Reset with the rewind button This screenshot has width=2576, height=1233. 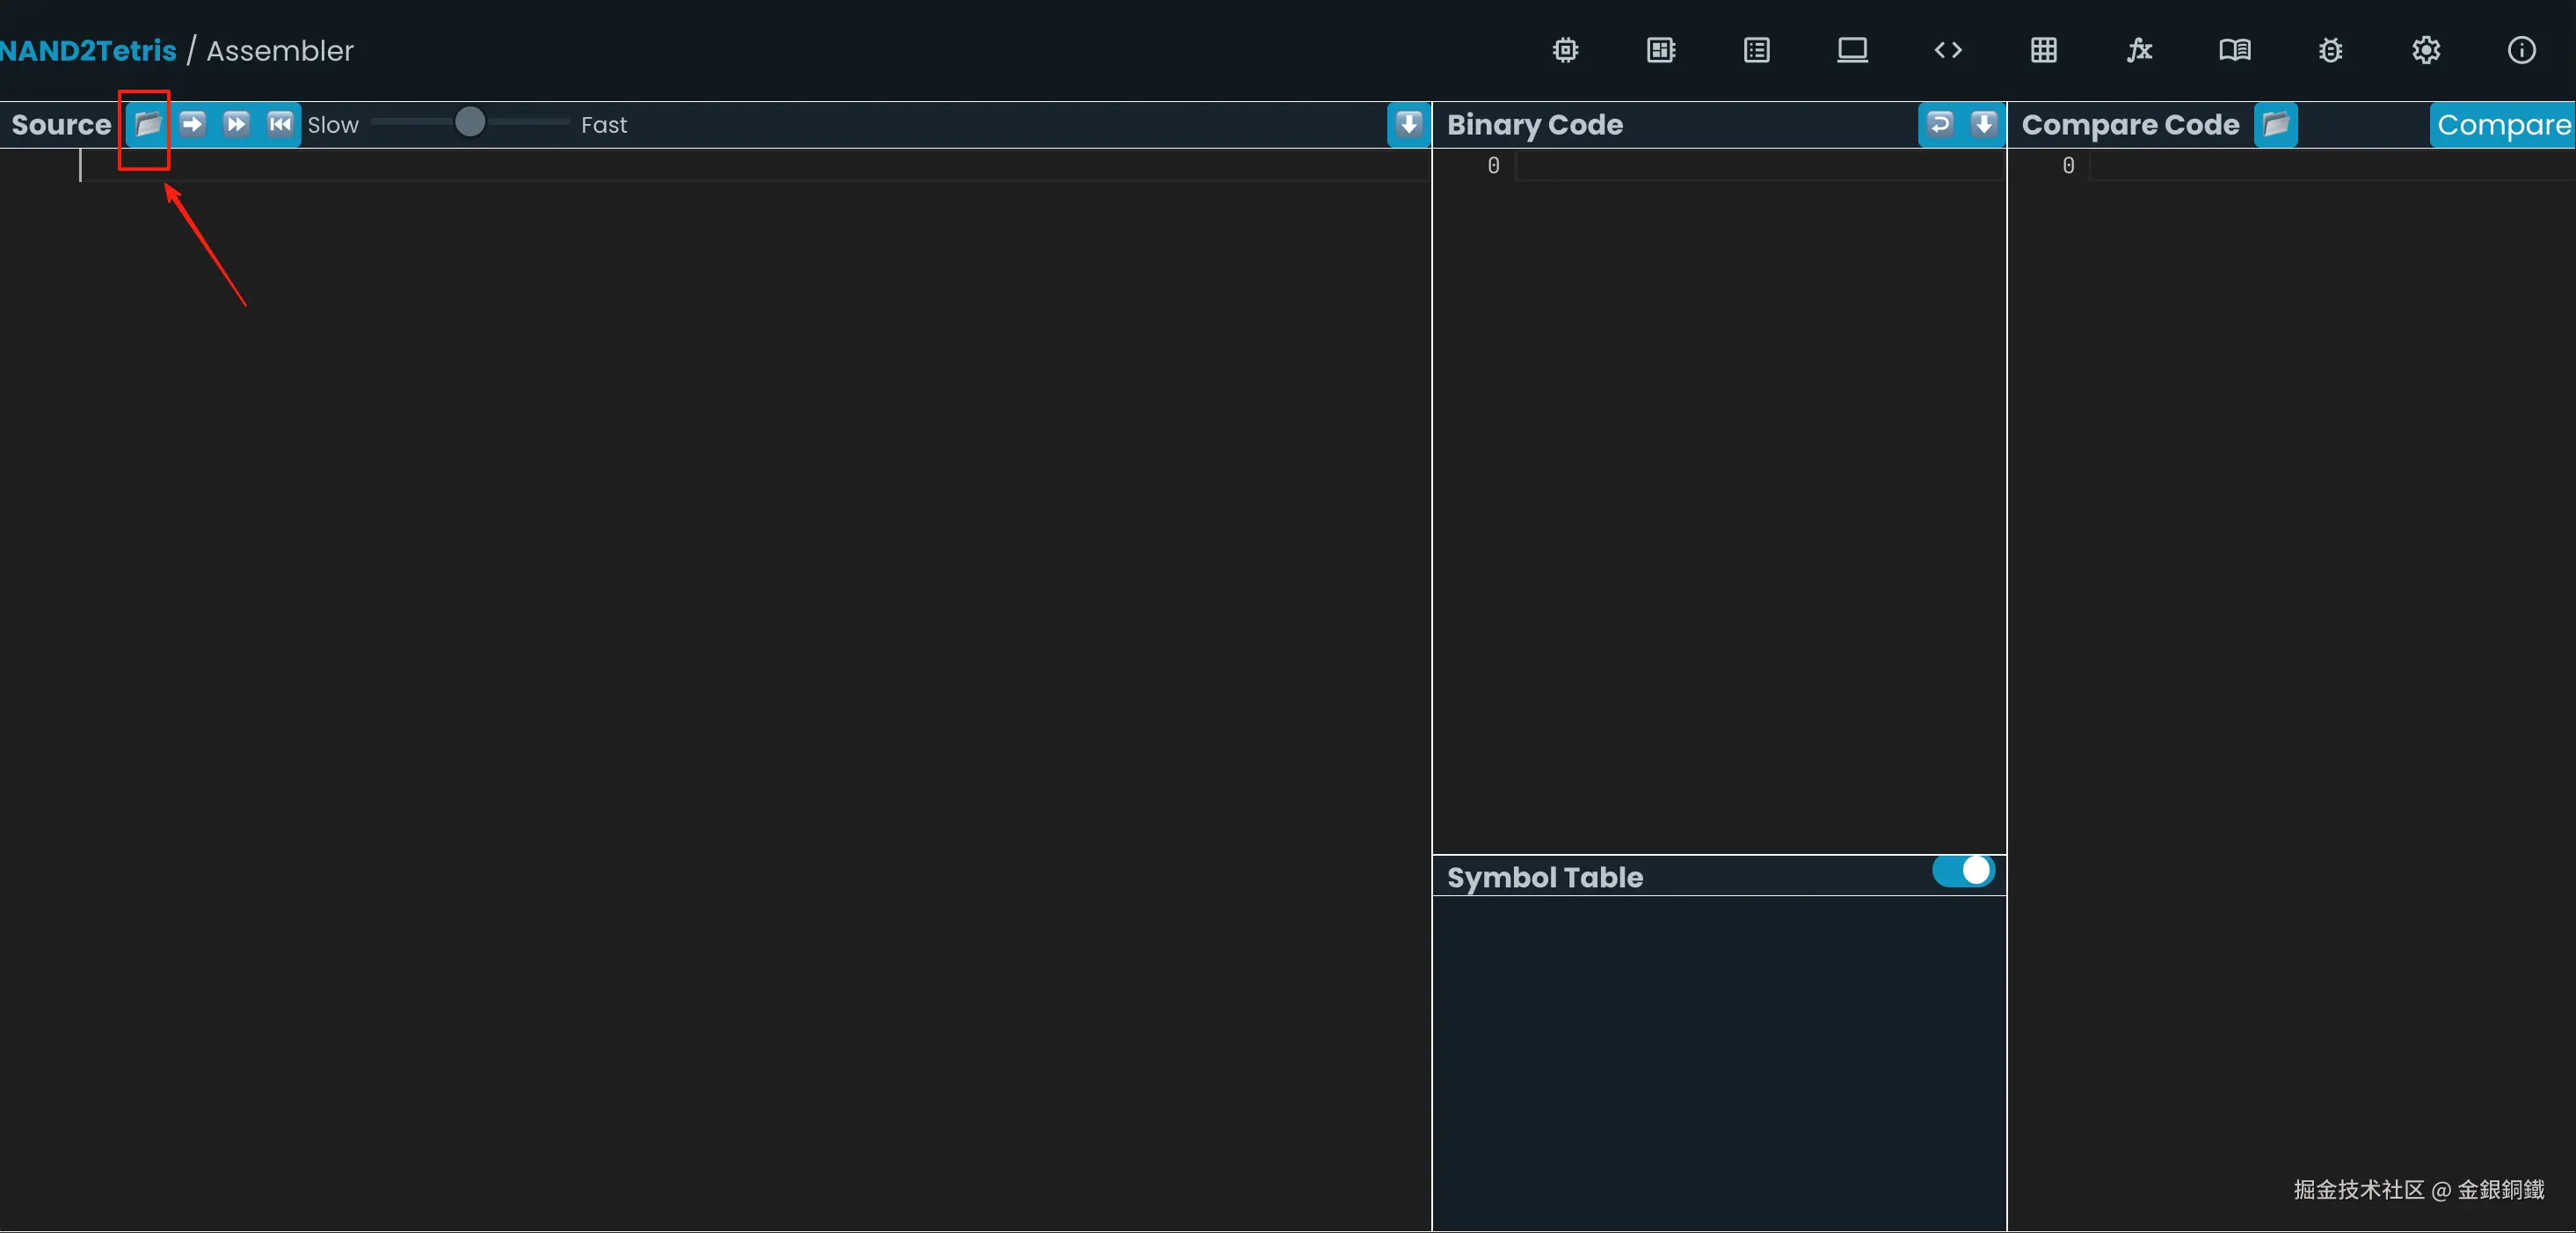click(x=280, y=124)
